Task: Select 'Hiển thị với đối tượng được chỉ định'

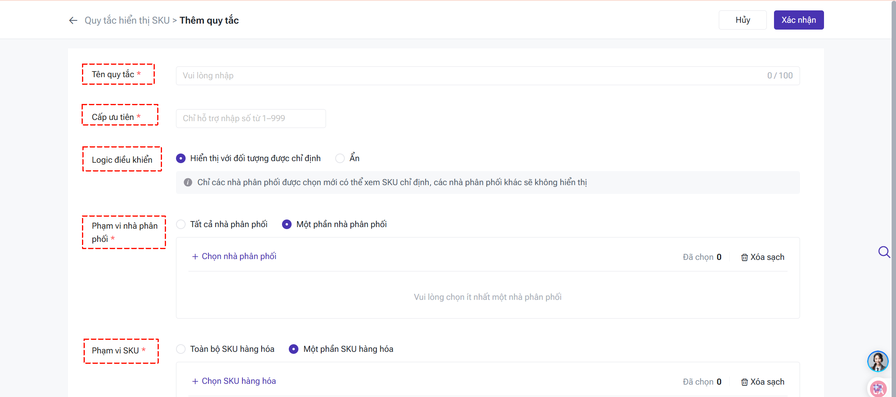Action: [181, 158]
